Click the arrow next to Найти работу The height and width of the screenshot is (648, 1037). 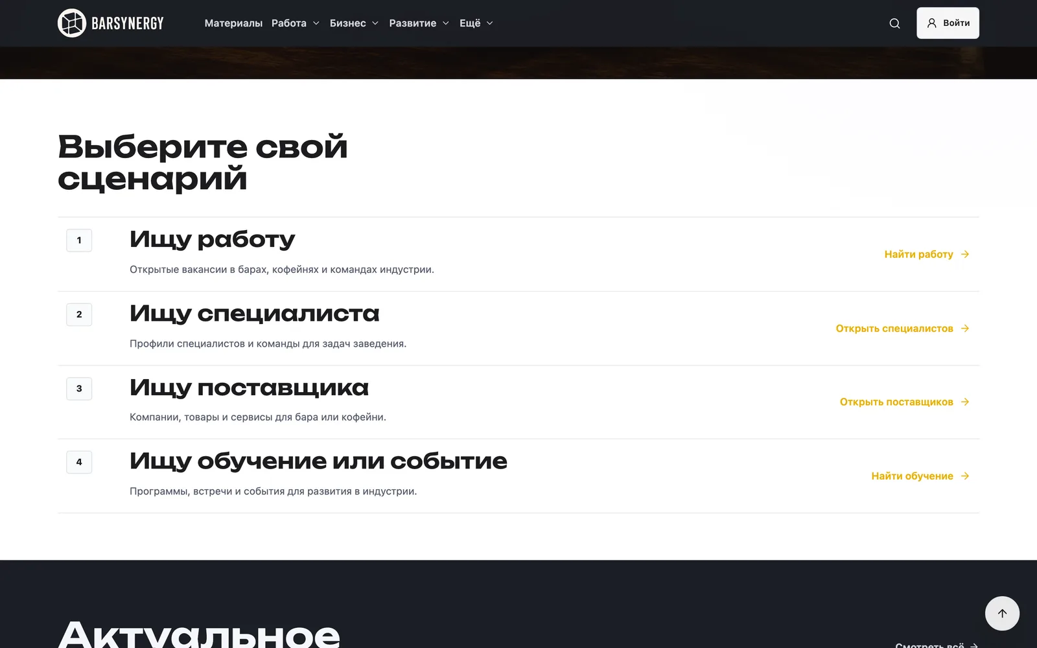click(x=965, y=254)
